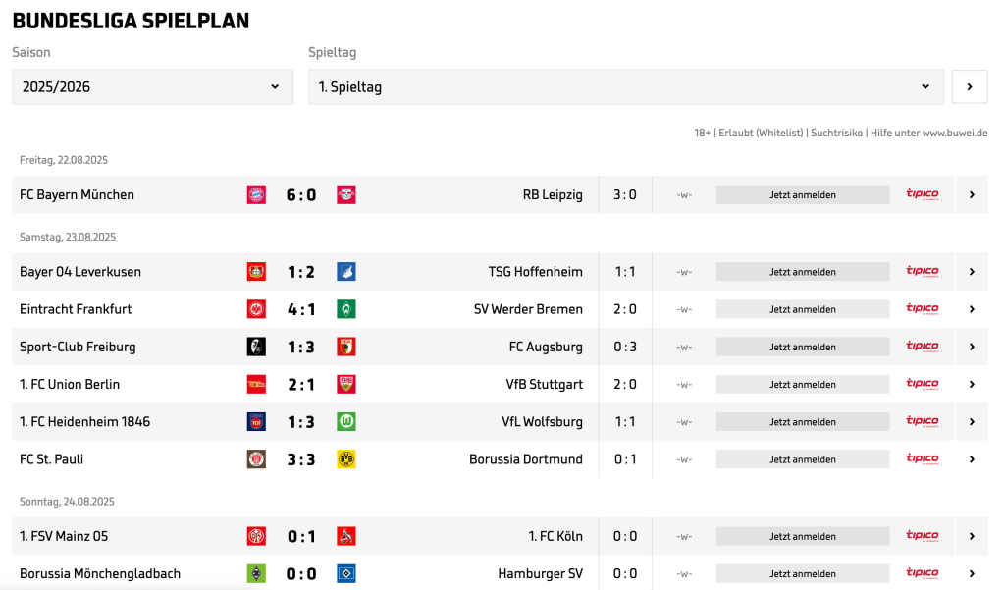The width and height of the screenshot is (1004, 590).
Task: Click the 1. FSV Mainz 05 crest
Action: [x=256, y=536]
